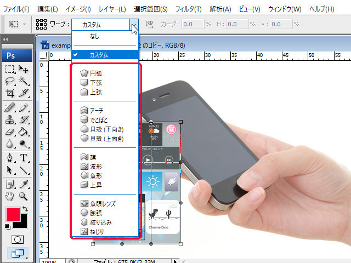Select the Crop tool
351x263 pixels.
[10, 93]
